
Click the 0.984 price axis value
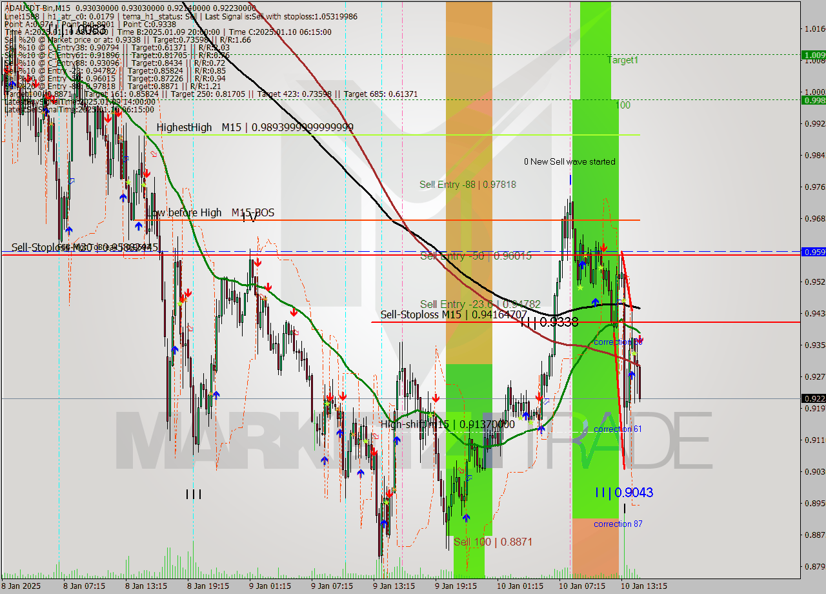tap(815, 155)
